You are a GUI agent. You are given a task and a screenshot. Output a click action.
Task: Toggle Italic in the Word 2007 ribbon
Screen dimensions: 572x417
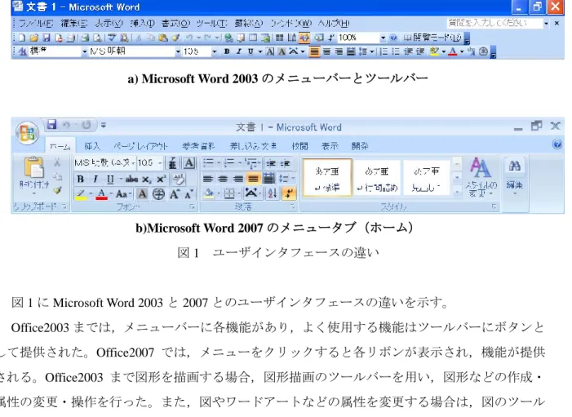95,180
